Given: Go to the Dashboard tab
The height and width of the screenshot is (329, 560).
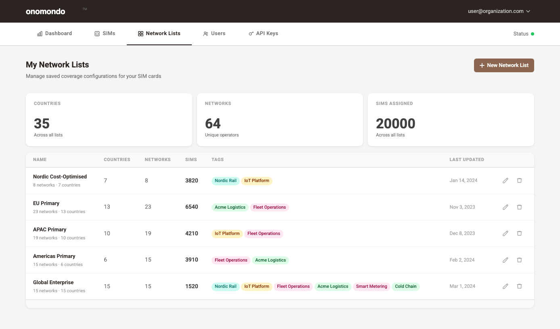Looking at the screenshot, I should [55, 34].
